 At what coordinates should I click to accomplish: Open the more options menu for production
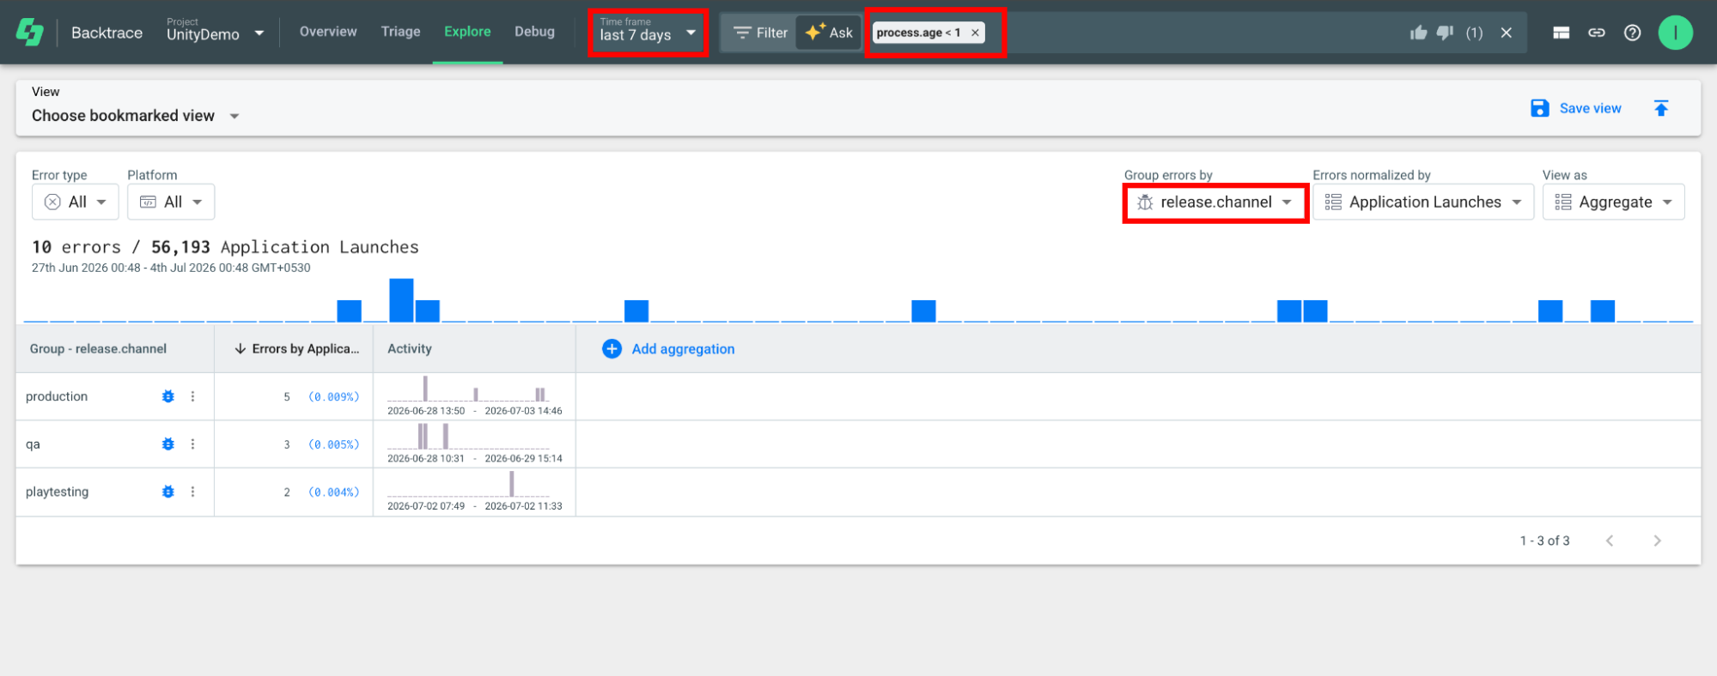click(192, 396)
